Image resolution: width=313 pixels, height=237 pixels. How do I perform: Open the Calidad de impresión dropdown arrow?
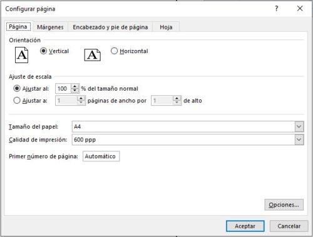click(x=299, y=139)
